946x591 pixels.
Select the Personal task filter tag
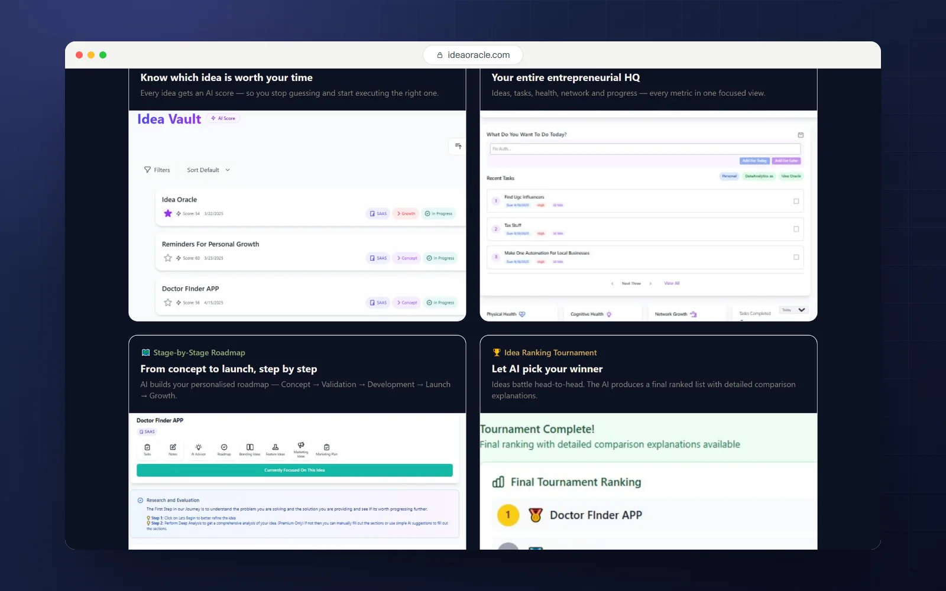coord(729,176)
